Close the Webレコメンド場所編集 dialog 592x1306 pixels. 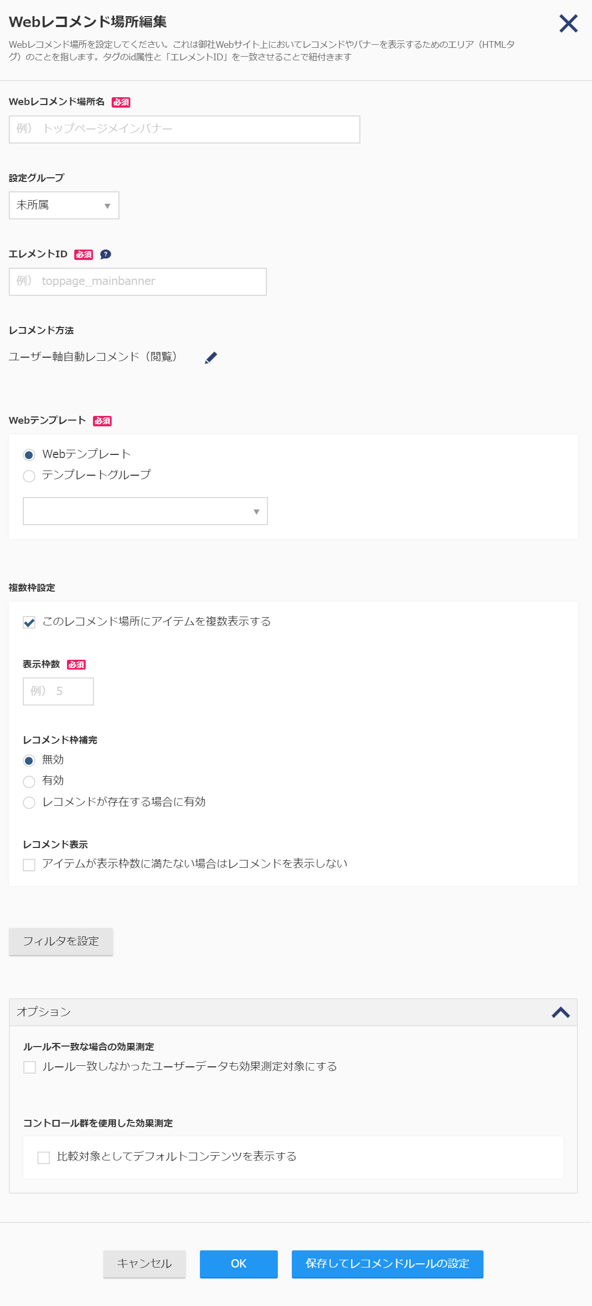[x=568, y=23]
